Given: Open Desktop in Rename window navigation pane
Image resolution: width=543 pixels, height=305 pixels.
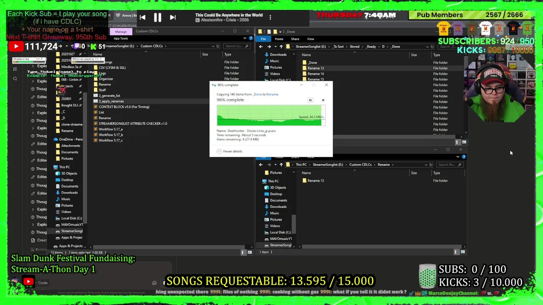Looking at the screenshot, I should (276, 194).
